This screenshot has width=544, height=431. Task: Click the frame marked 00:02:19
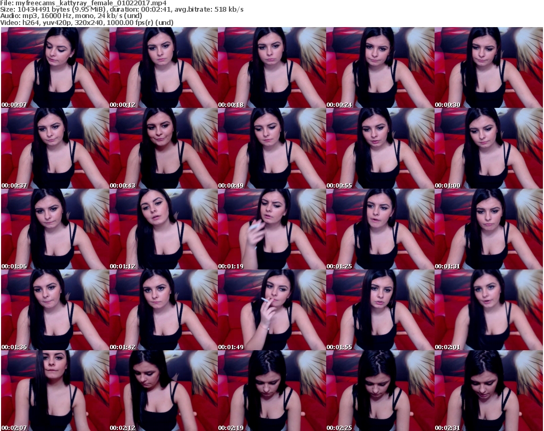(x=271, y=391)
